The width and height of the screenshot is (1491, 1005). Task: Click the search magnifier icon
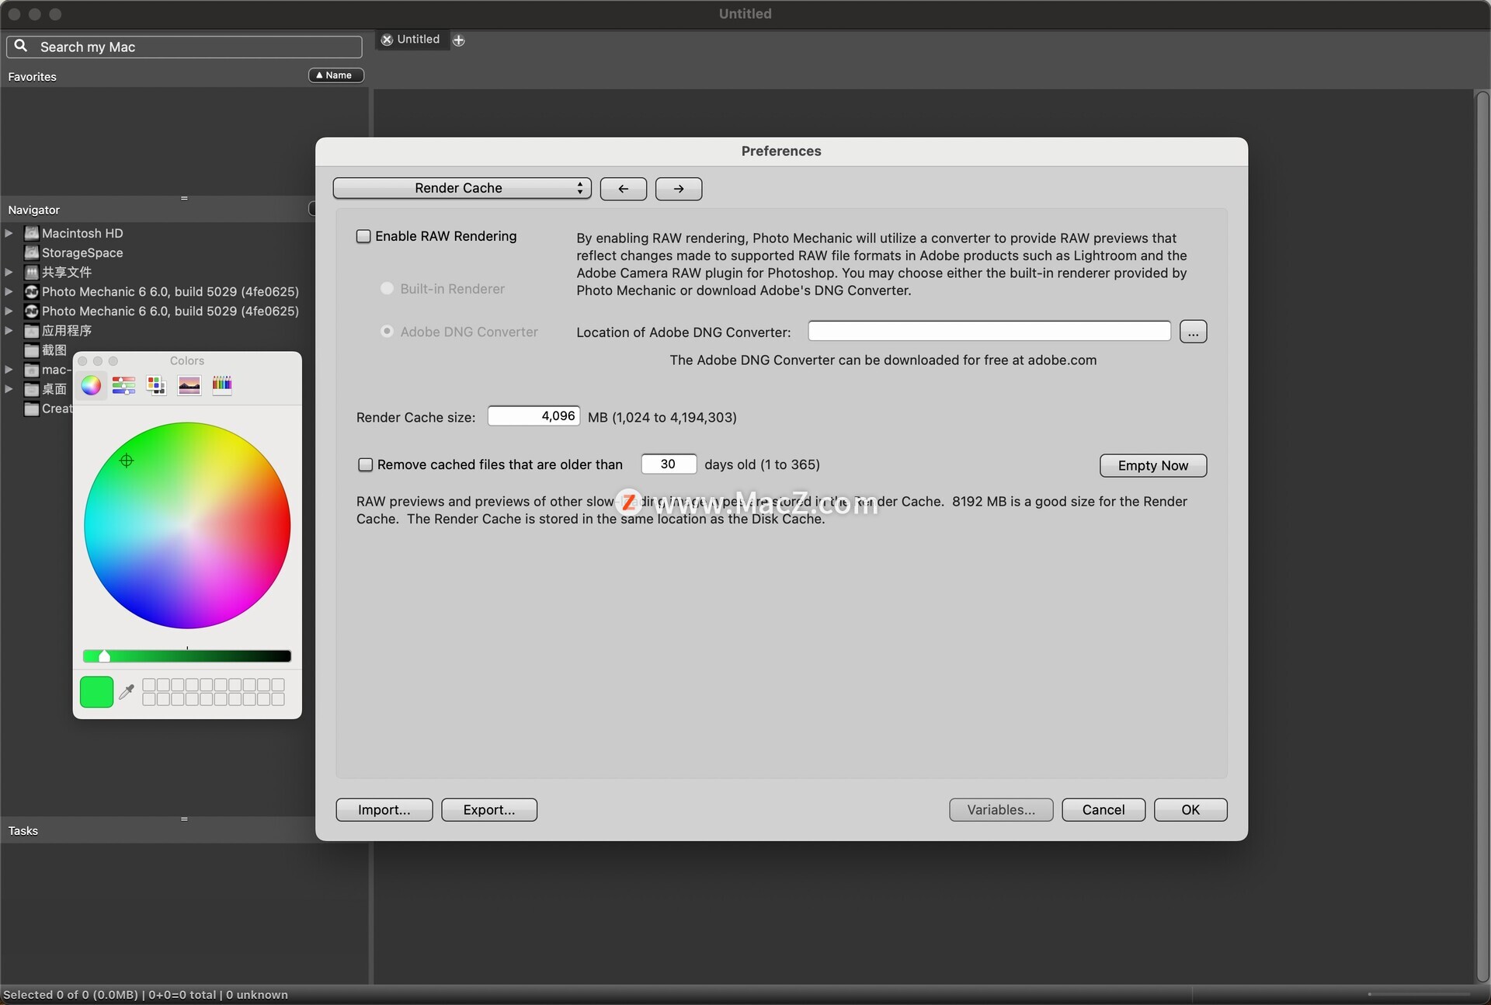point(21,47)
